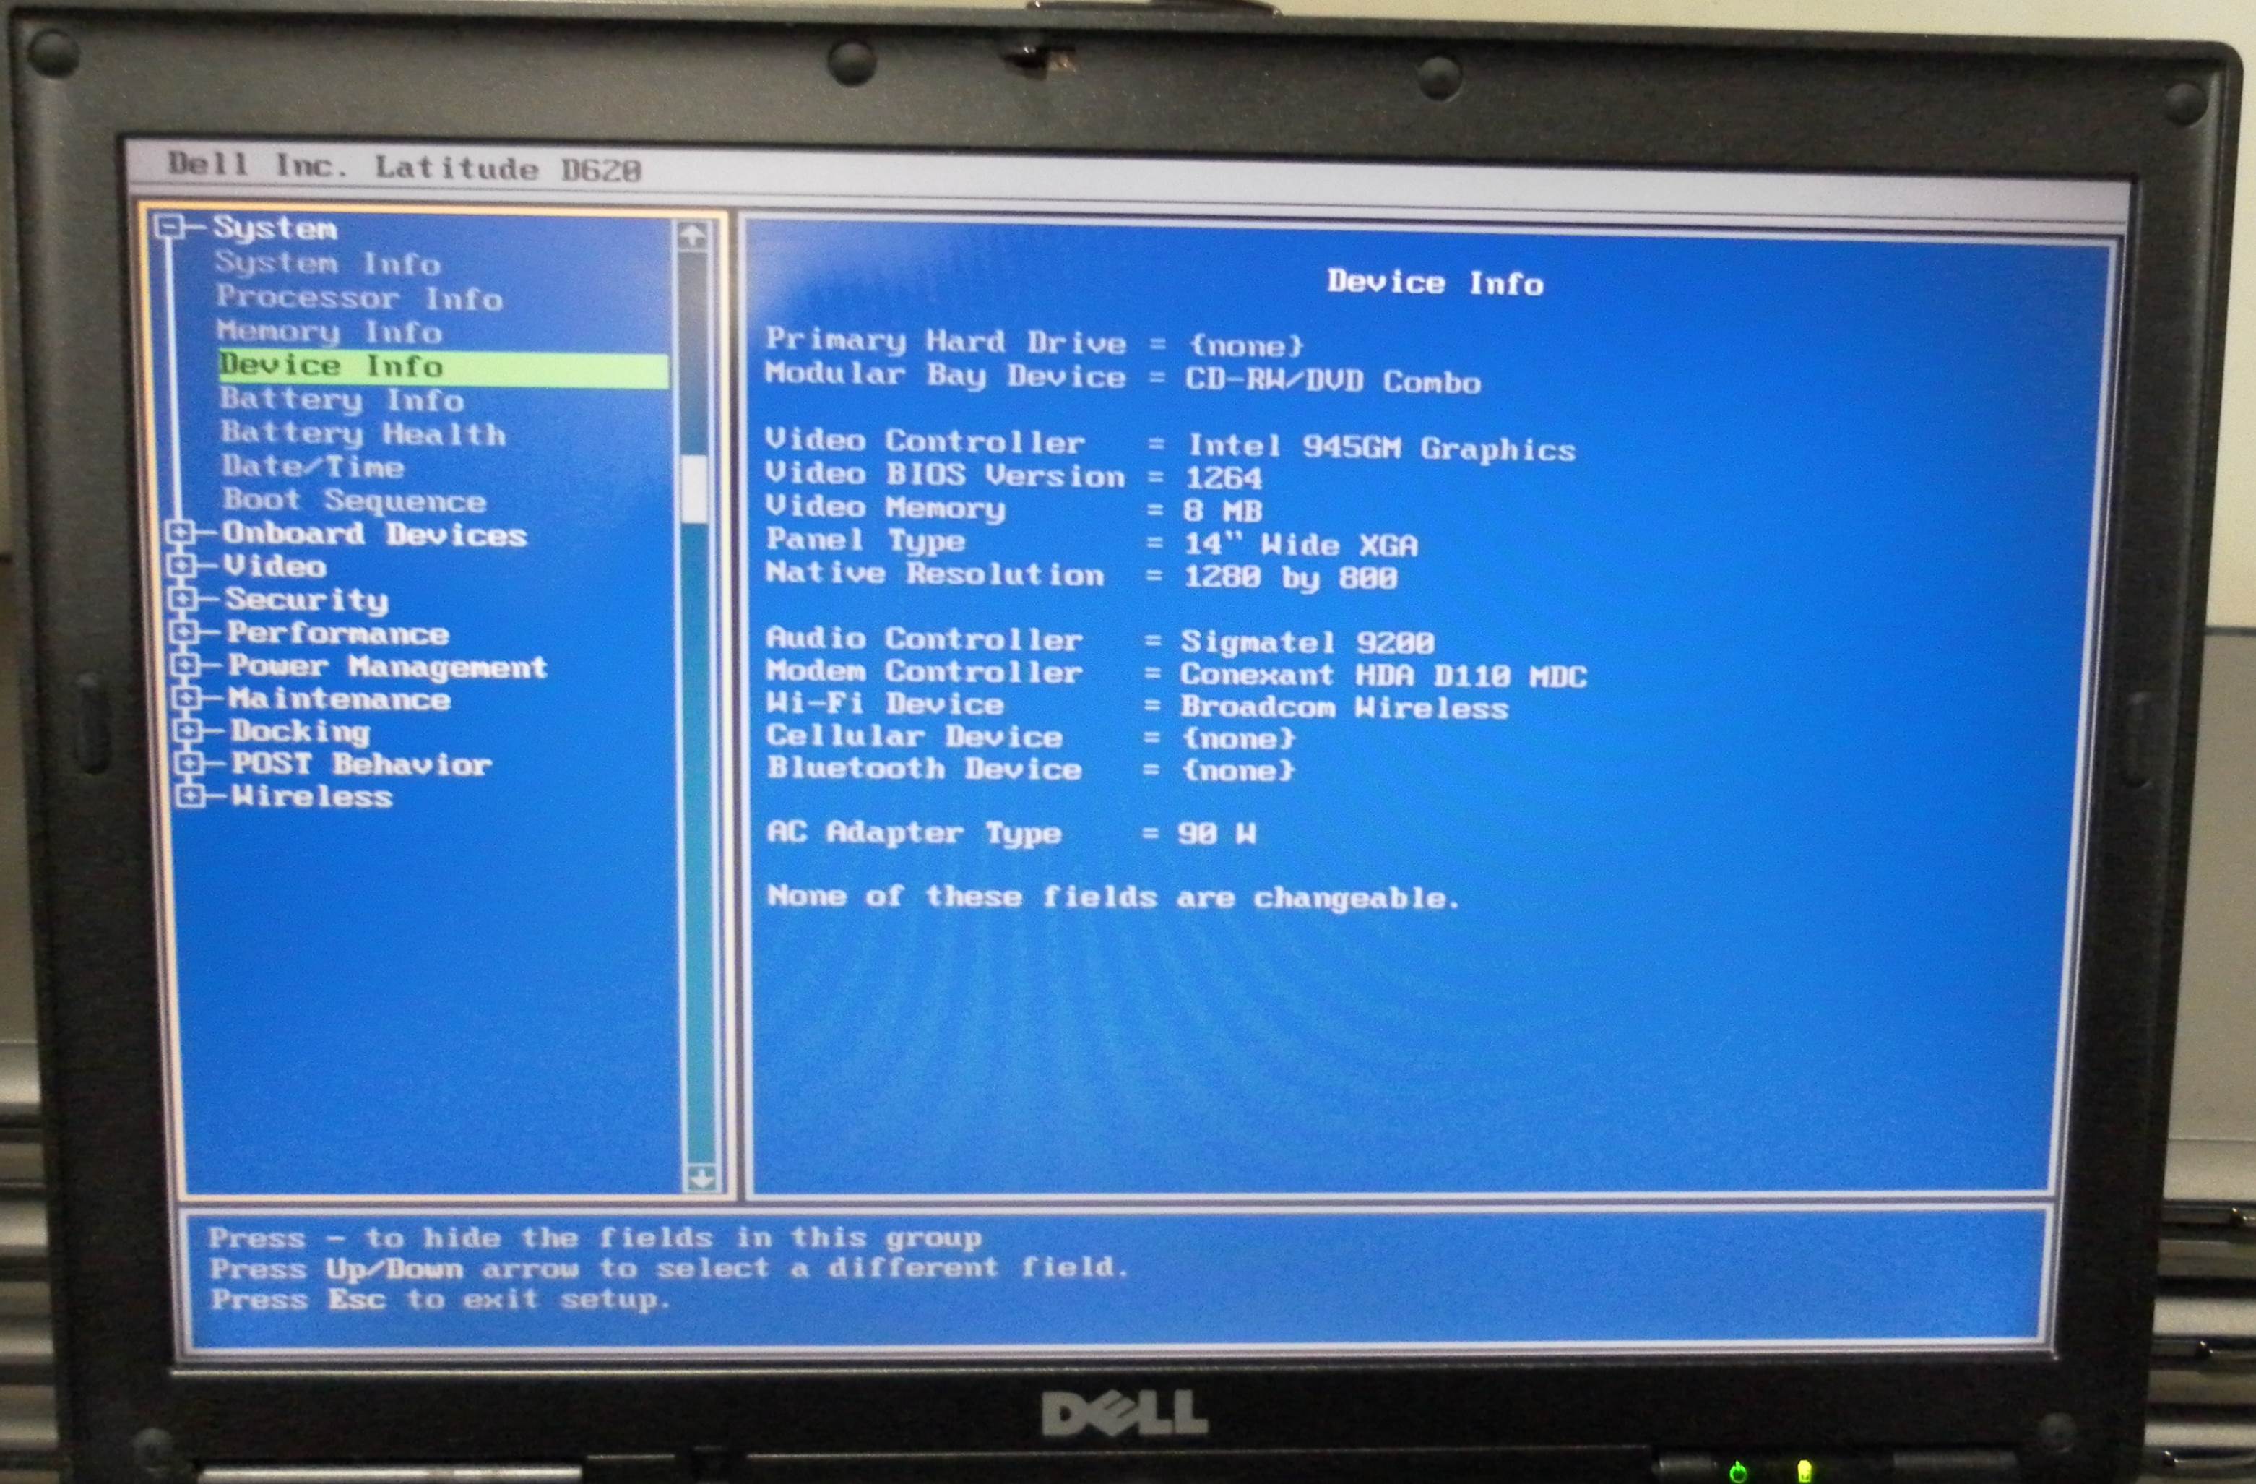Click the 'Press Esc to exit setup' hint
The width and height of the screenshot is (2256, 1484).
pyautogui.click(x=441, y=1299)
